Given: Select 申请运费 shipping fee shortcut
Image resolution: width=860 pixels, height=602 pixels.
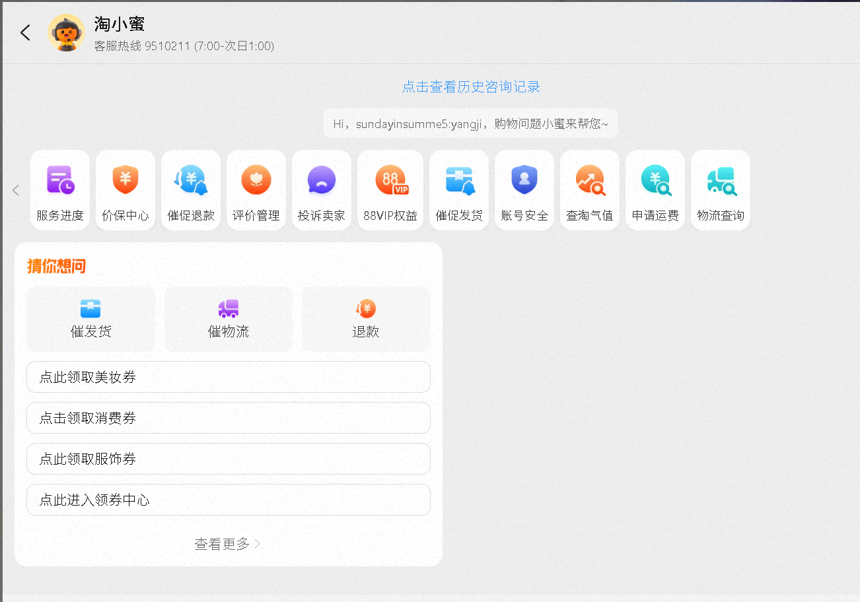Looking at the screenshot, I should point(655,190).
